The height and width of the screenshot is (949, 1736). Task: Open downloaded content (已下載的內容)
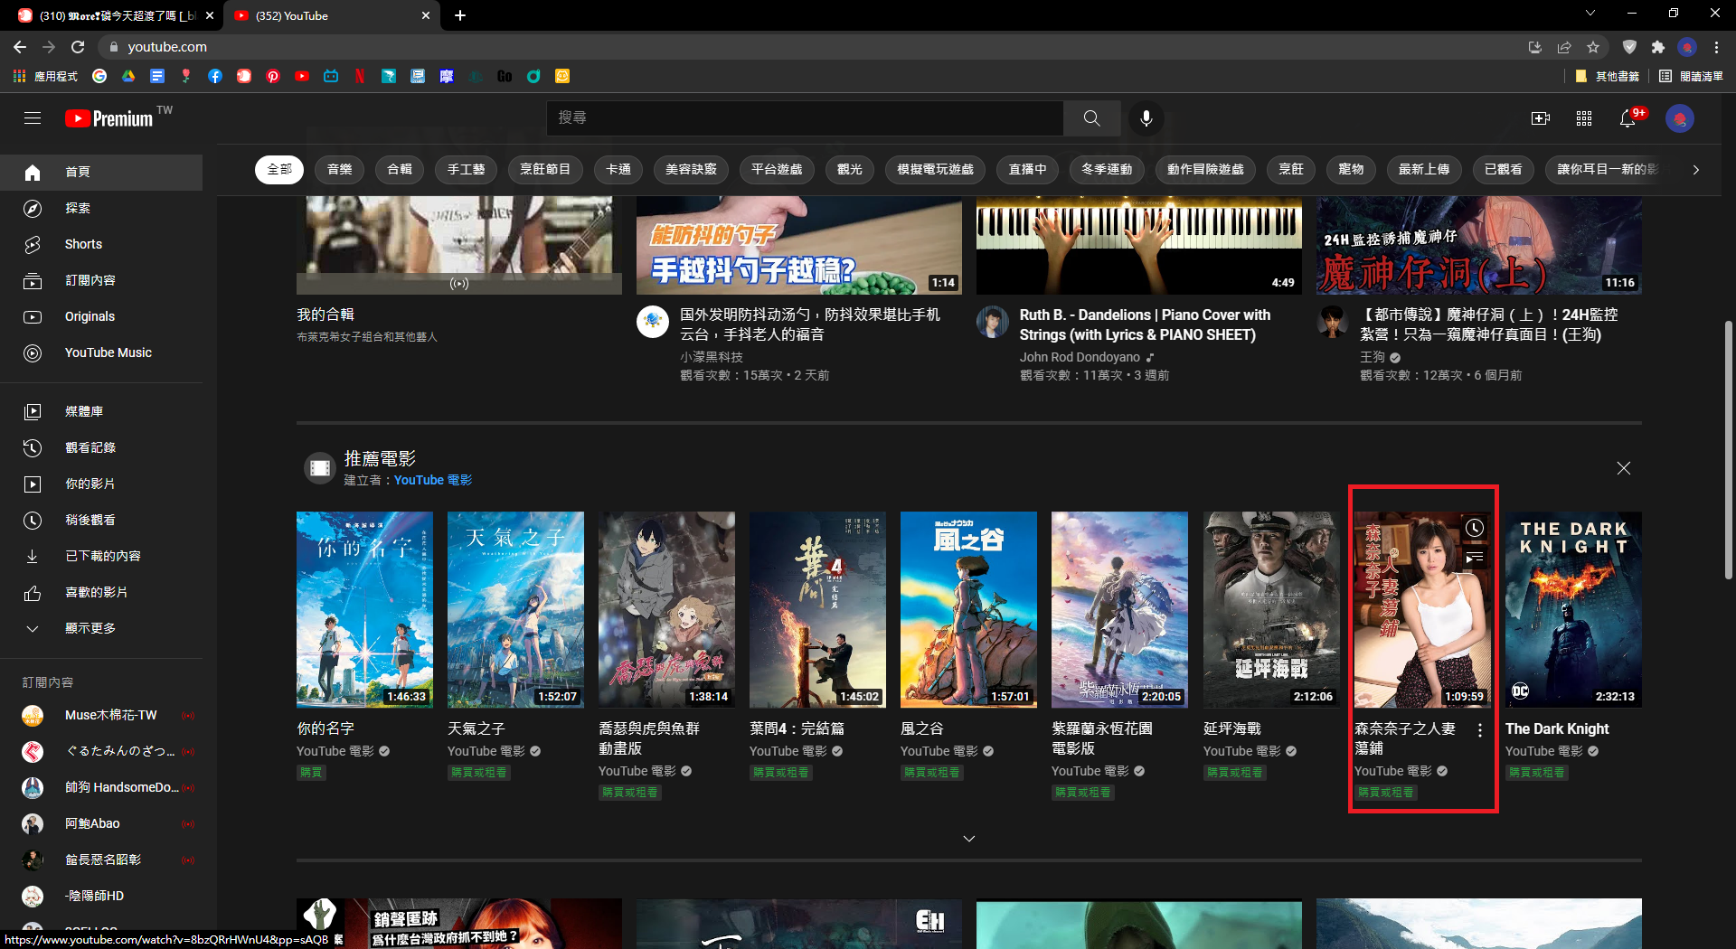[101, 556]
